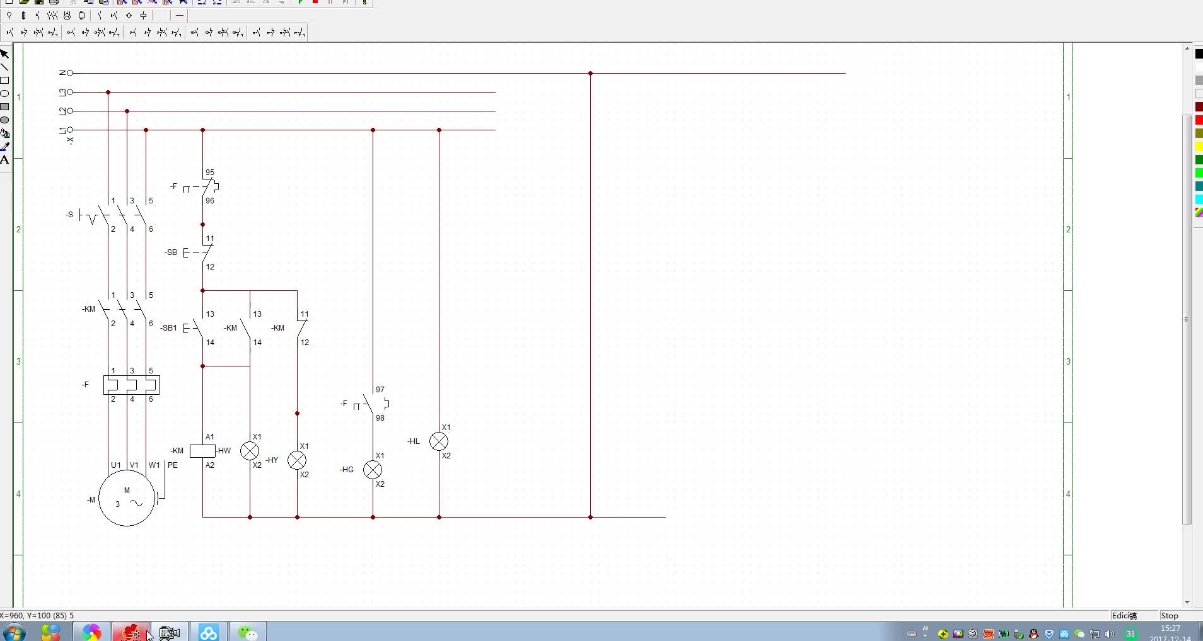Insert a normally-closed latching switch contact

pyautogui.click(x=148, y=32)
